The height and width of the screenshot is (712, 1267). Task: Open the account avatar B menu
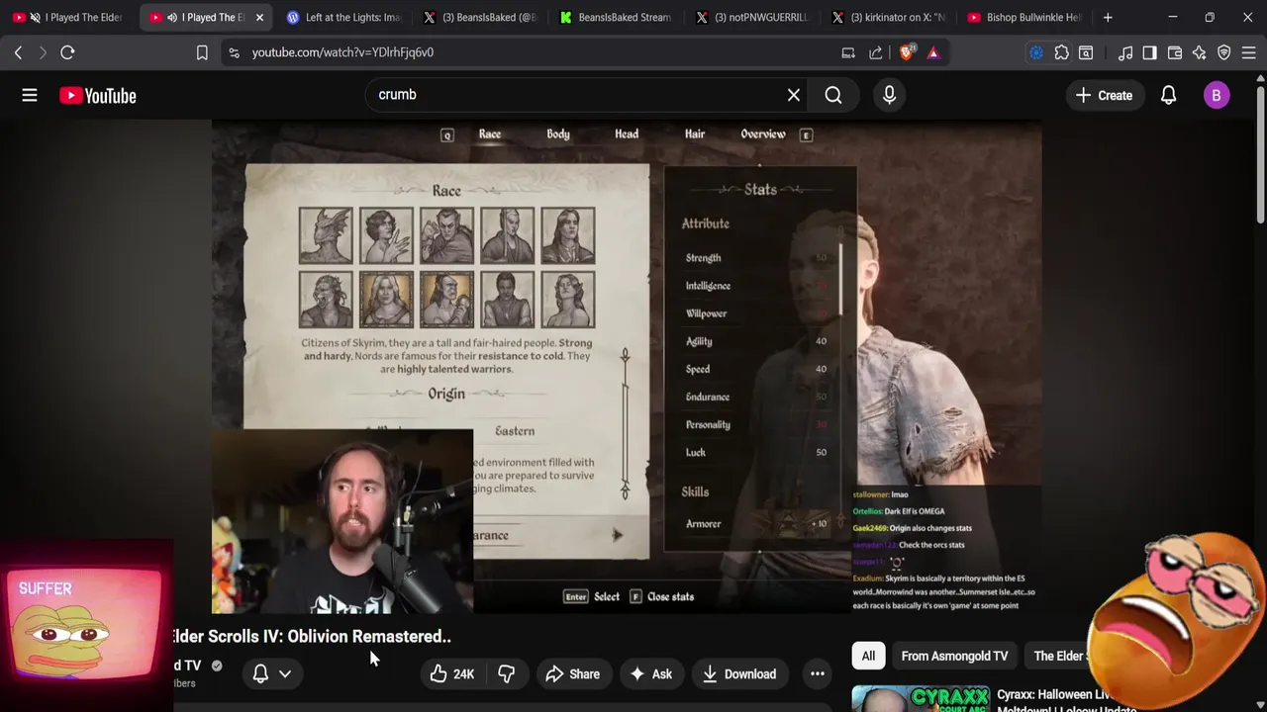point(1217,95)
